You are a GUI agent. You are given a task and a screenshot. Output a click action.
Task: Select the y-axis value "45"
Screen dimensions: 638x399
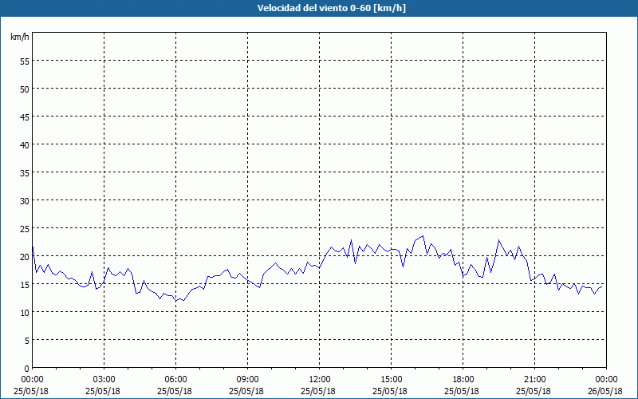pyautogui.click(x=25, y=117)
